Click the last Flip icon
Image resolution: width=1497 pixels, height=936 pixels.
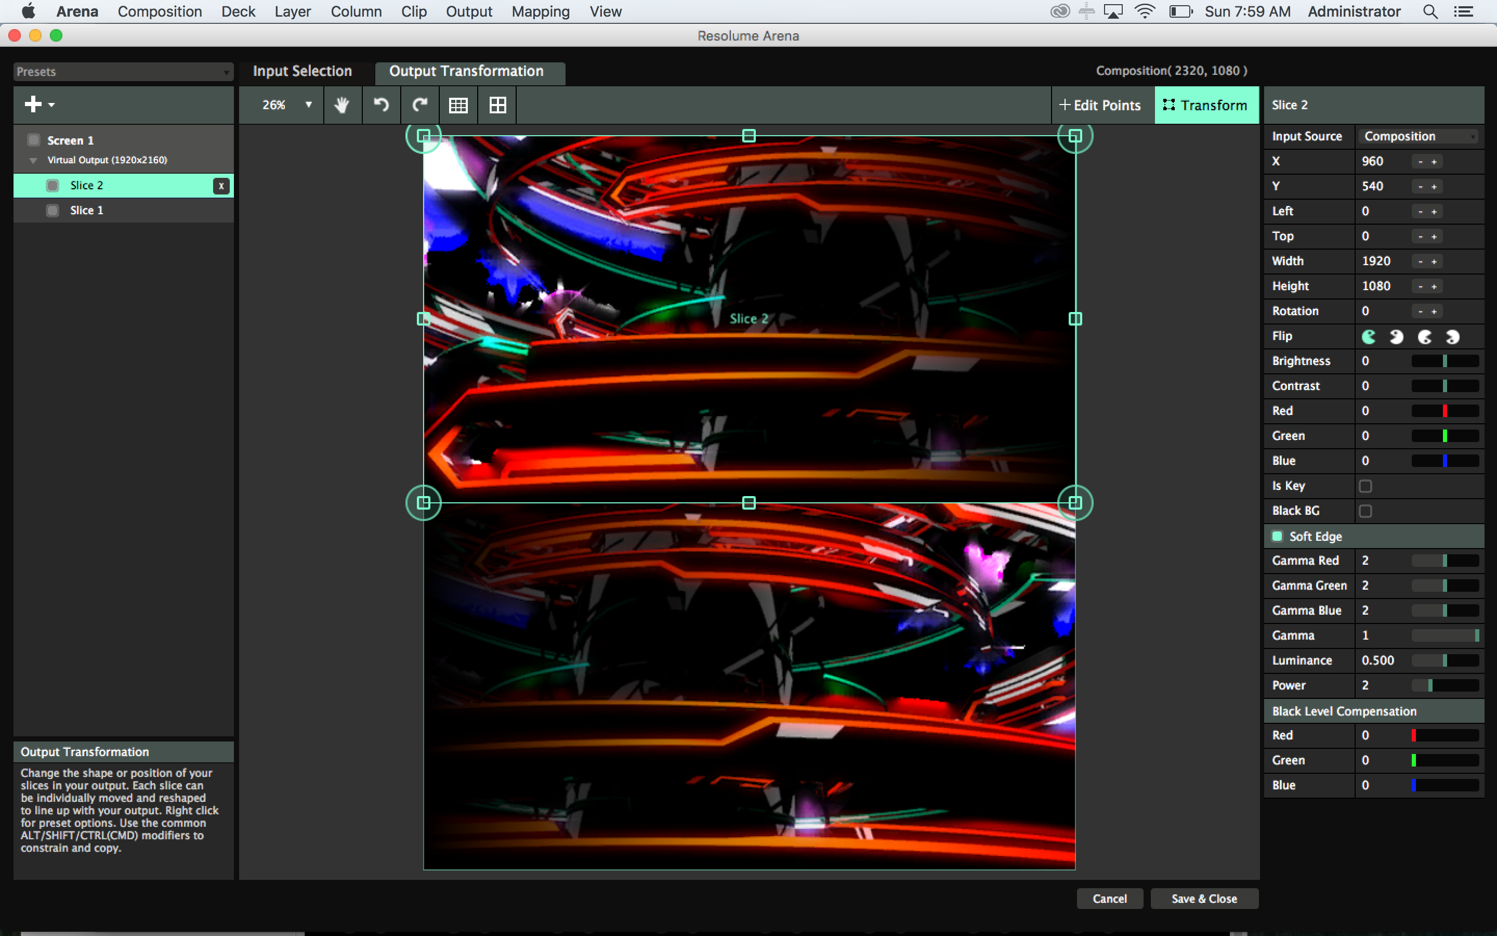(1452, 337)
